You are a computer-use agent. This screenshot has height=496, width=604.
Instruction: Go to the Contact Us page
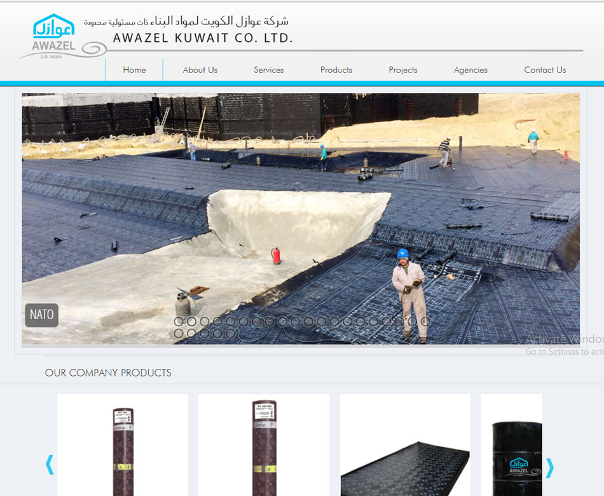(x=545, y=70)
